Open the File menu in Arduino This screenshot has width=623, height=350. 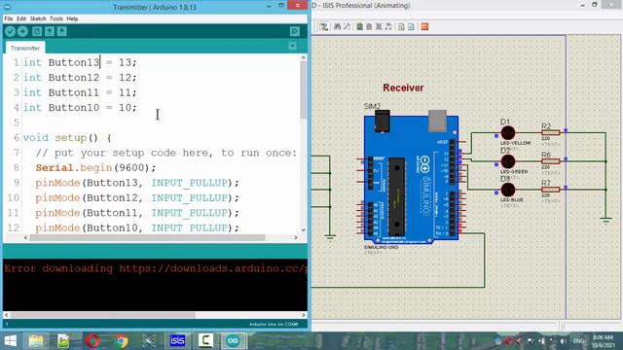tap(9, 18)
